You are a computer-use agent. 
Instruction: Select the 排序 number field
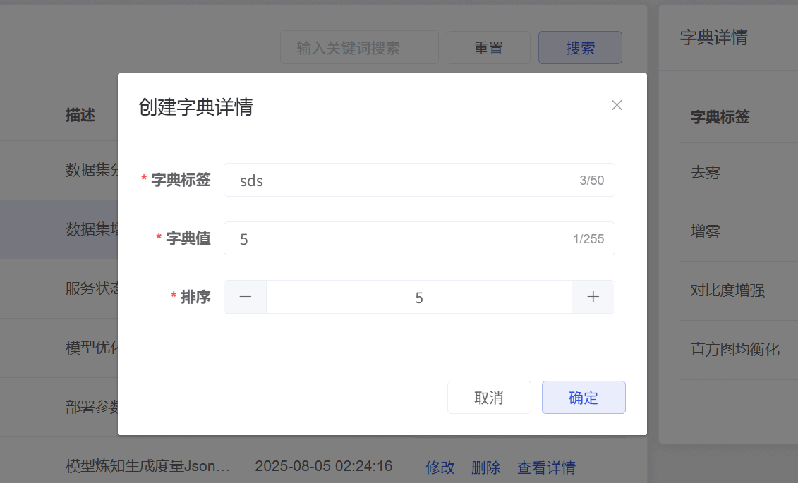(418, 298)
